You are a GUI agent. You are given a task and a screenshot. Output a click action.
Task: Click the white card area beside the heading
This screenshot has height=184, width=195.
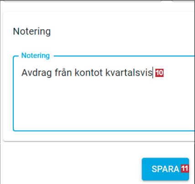coord(122,31)
